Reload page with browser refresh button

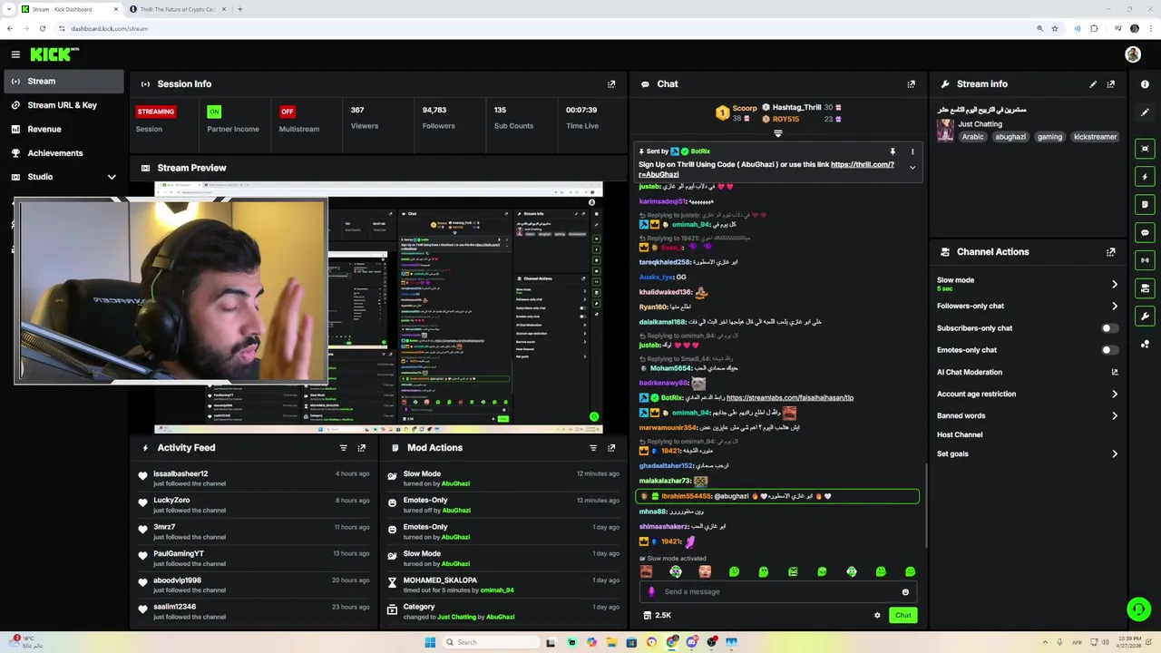click(42, 28)
